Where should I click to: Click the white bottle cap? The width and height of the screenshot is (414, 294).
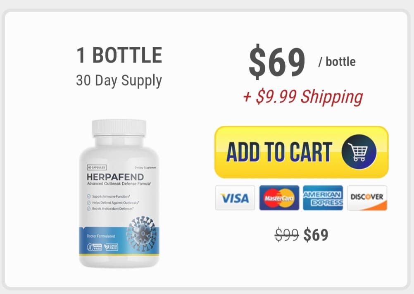(x=119, y=128)
